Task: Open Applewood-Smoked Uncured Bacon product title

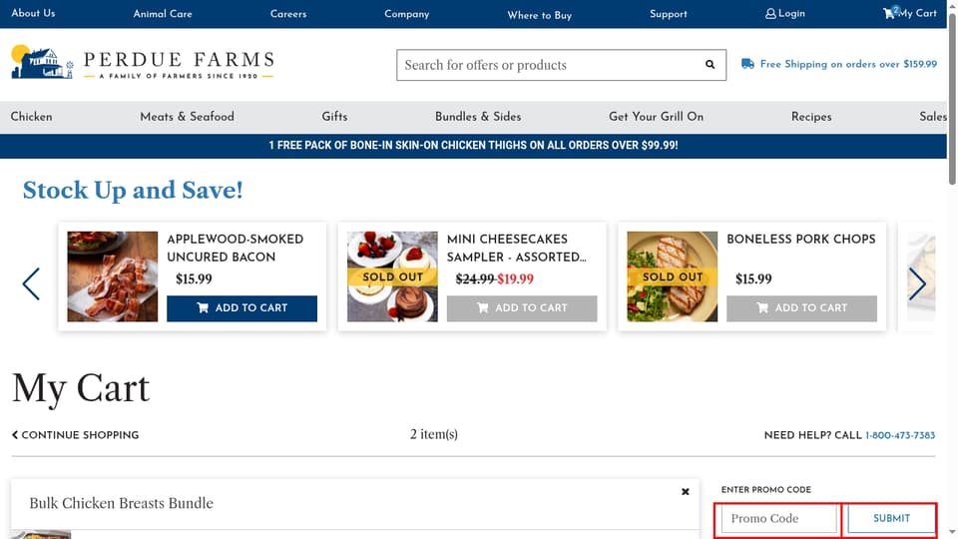Action: (x=236, y=249)
